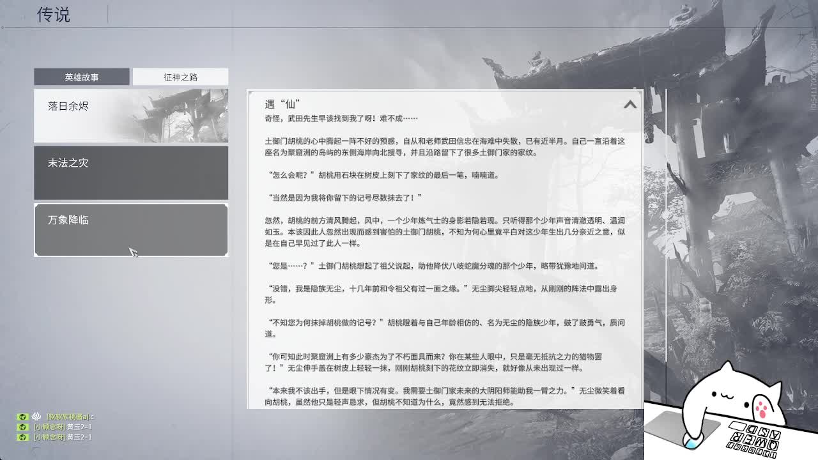This screenshot has height=460, width=818.
Task: Click the world channel globe icon beside first chat message
Action: click(x=22, y=417)
